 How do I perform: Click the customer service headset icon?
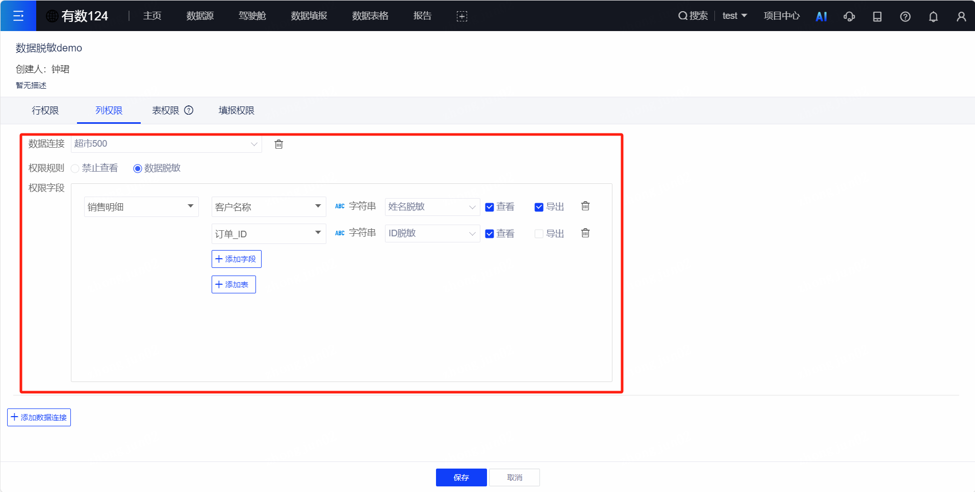coord(849,16)
